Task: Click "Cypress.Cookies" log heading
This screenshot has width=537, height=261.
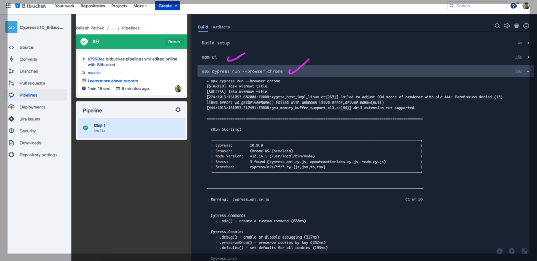Action: pyautogui.click(x=227, y=232)
